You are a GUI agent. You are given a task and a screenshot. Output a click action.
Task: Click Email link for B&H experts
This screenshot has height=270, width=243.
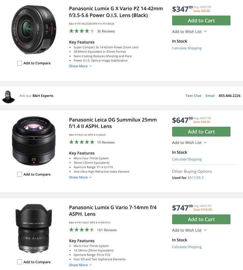210,96
